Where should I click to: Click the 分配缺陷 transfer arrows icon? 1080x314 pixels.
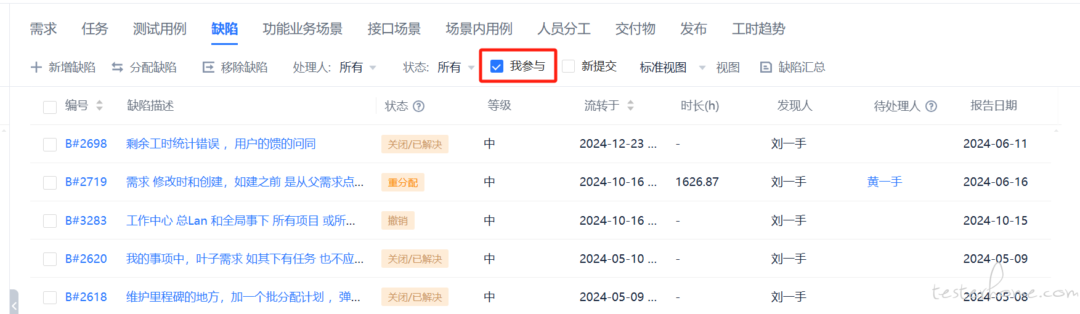[x=117, y=67]
